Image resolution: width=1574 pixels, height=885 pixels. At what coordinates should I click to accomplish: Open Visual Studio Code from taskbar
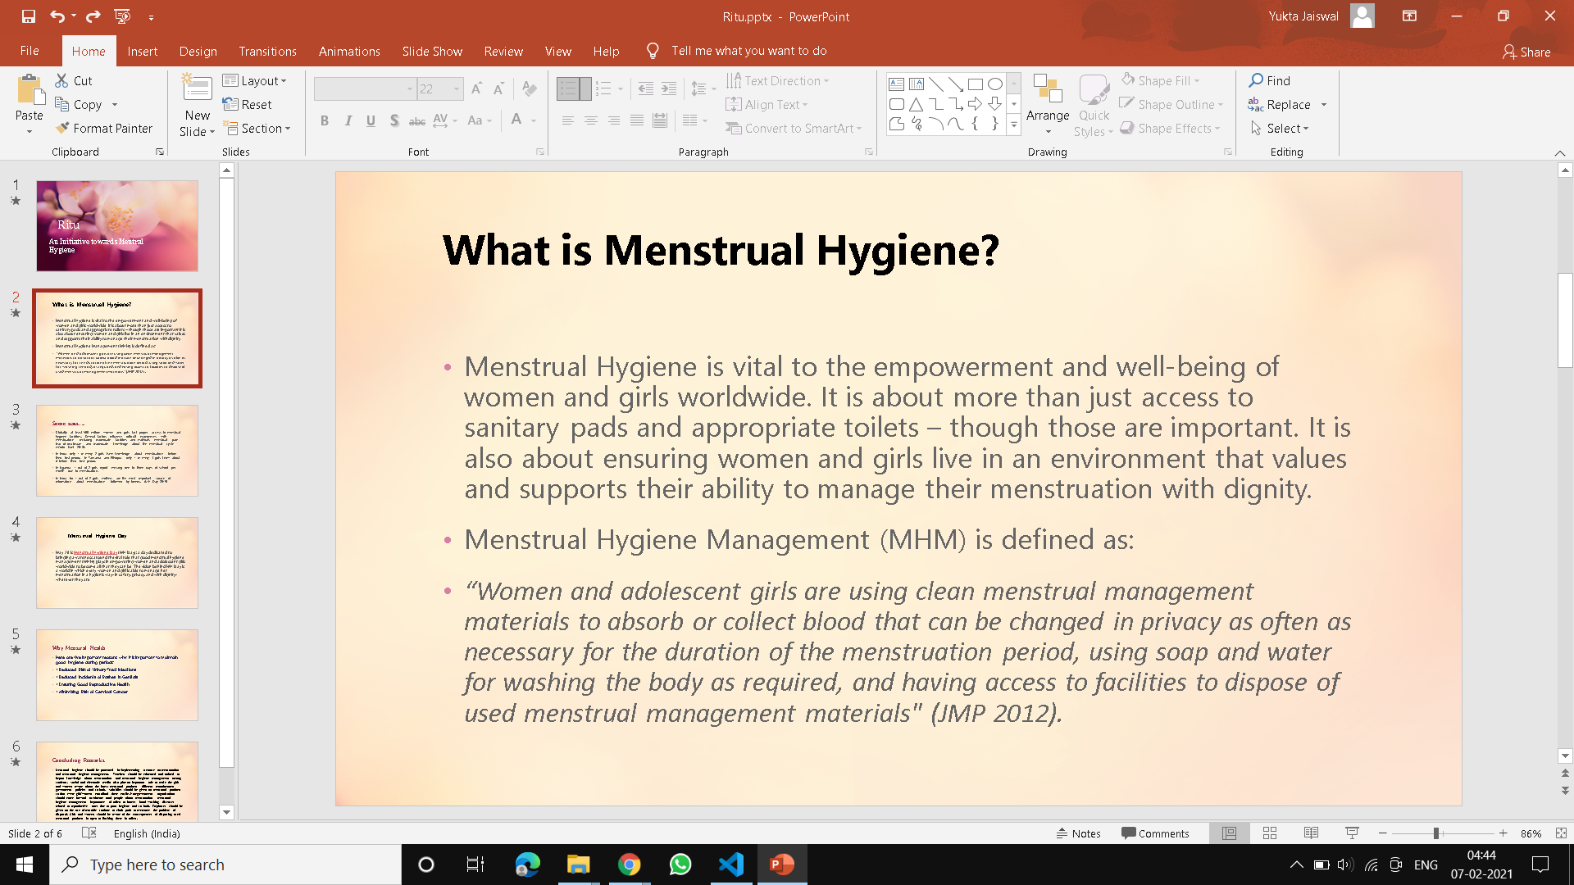pyautogui.click(x=731, y=865)
